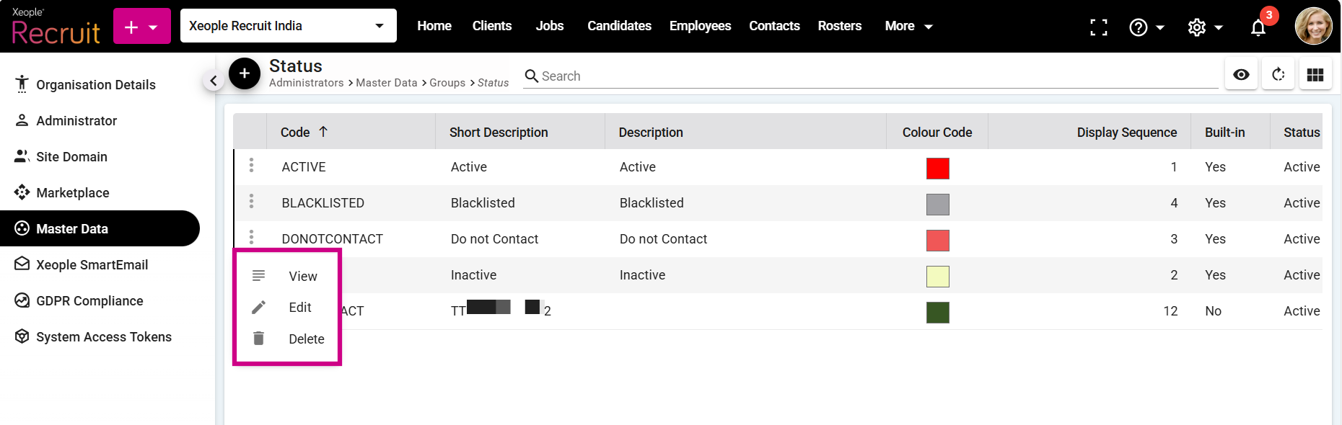Click the red ACTIVE colour swatch
The image size is (1342, 425).
coord(937,168)
